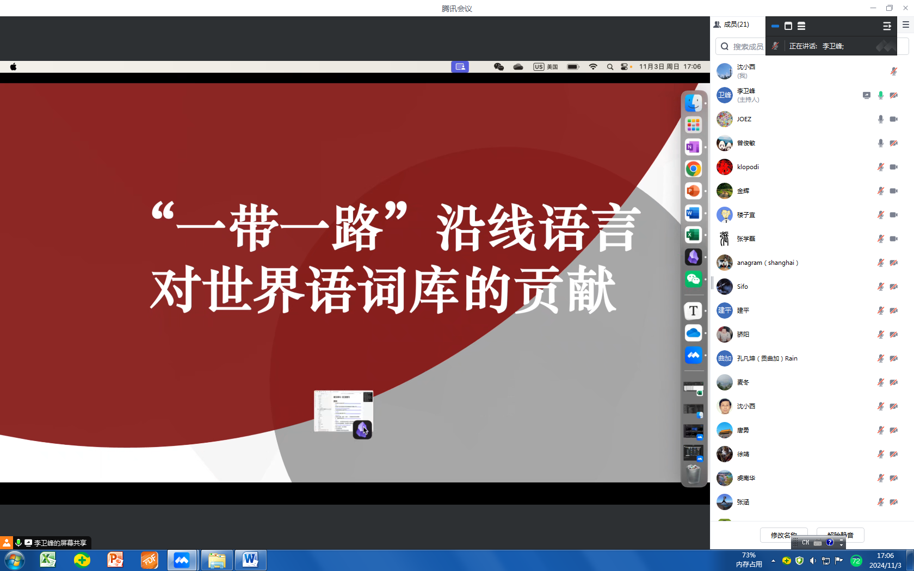Open Word from Windows taskbar
Image resolution: width=914 pixels, height=571 pixels.
click(x=250, y=560)
